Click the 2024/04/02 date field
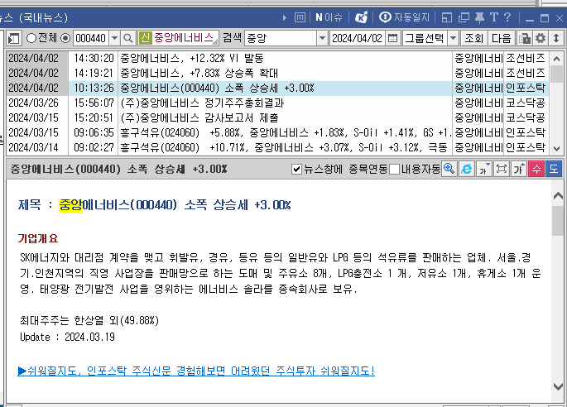 point(357,38)
